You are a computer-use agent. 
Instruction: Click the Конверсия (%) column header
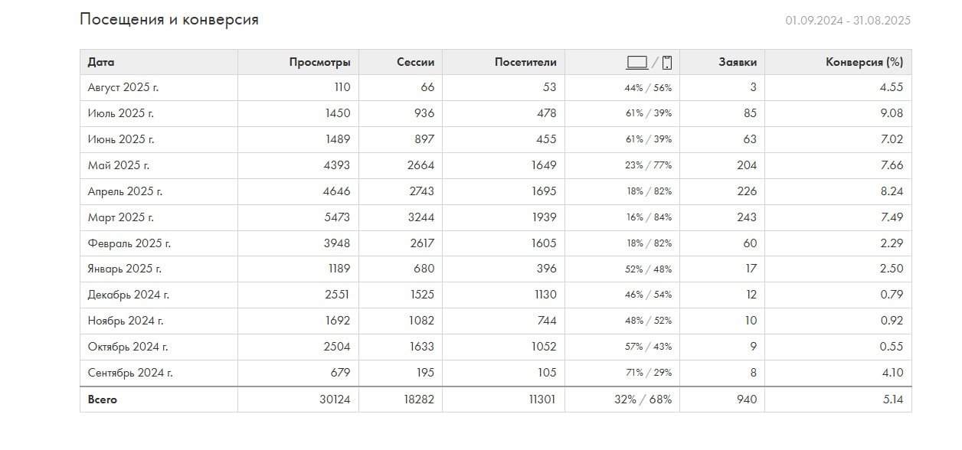coord(864,63)
